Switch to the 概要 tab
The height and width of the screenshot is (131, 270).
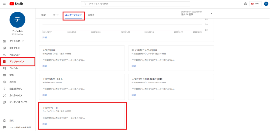click(x=44, y=15)
